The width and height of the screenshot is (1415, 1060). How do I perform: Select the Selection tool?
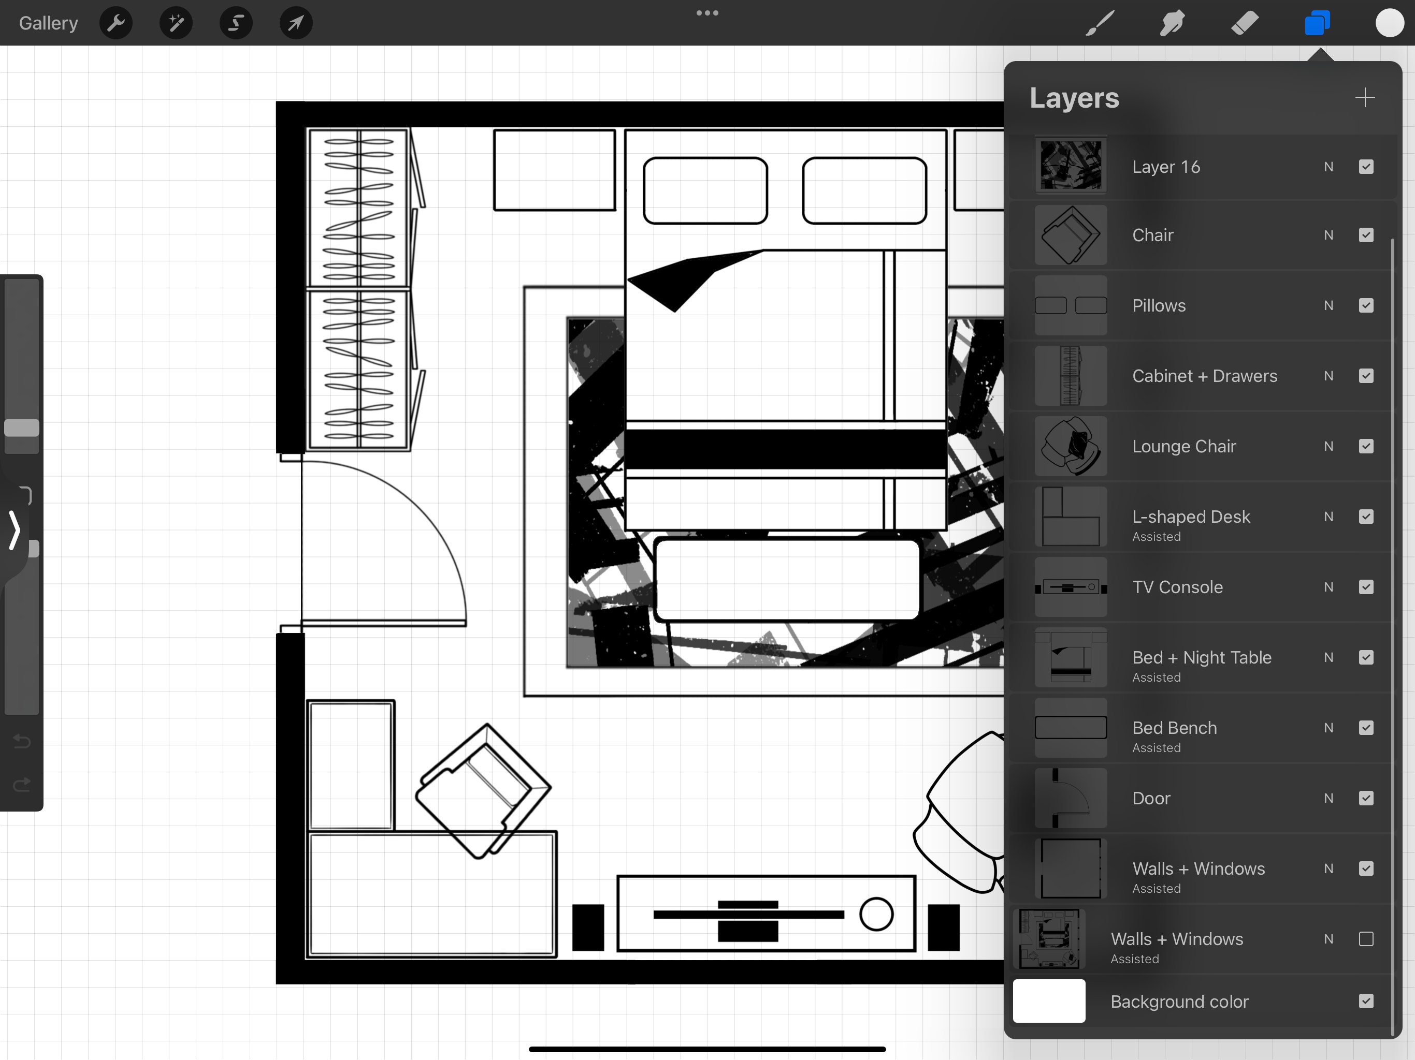pyautogui.click(x=236, y=23)
